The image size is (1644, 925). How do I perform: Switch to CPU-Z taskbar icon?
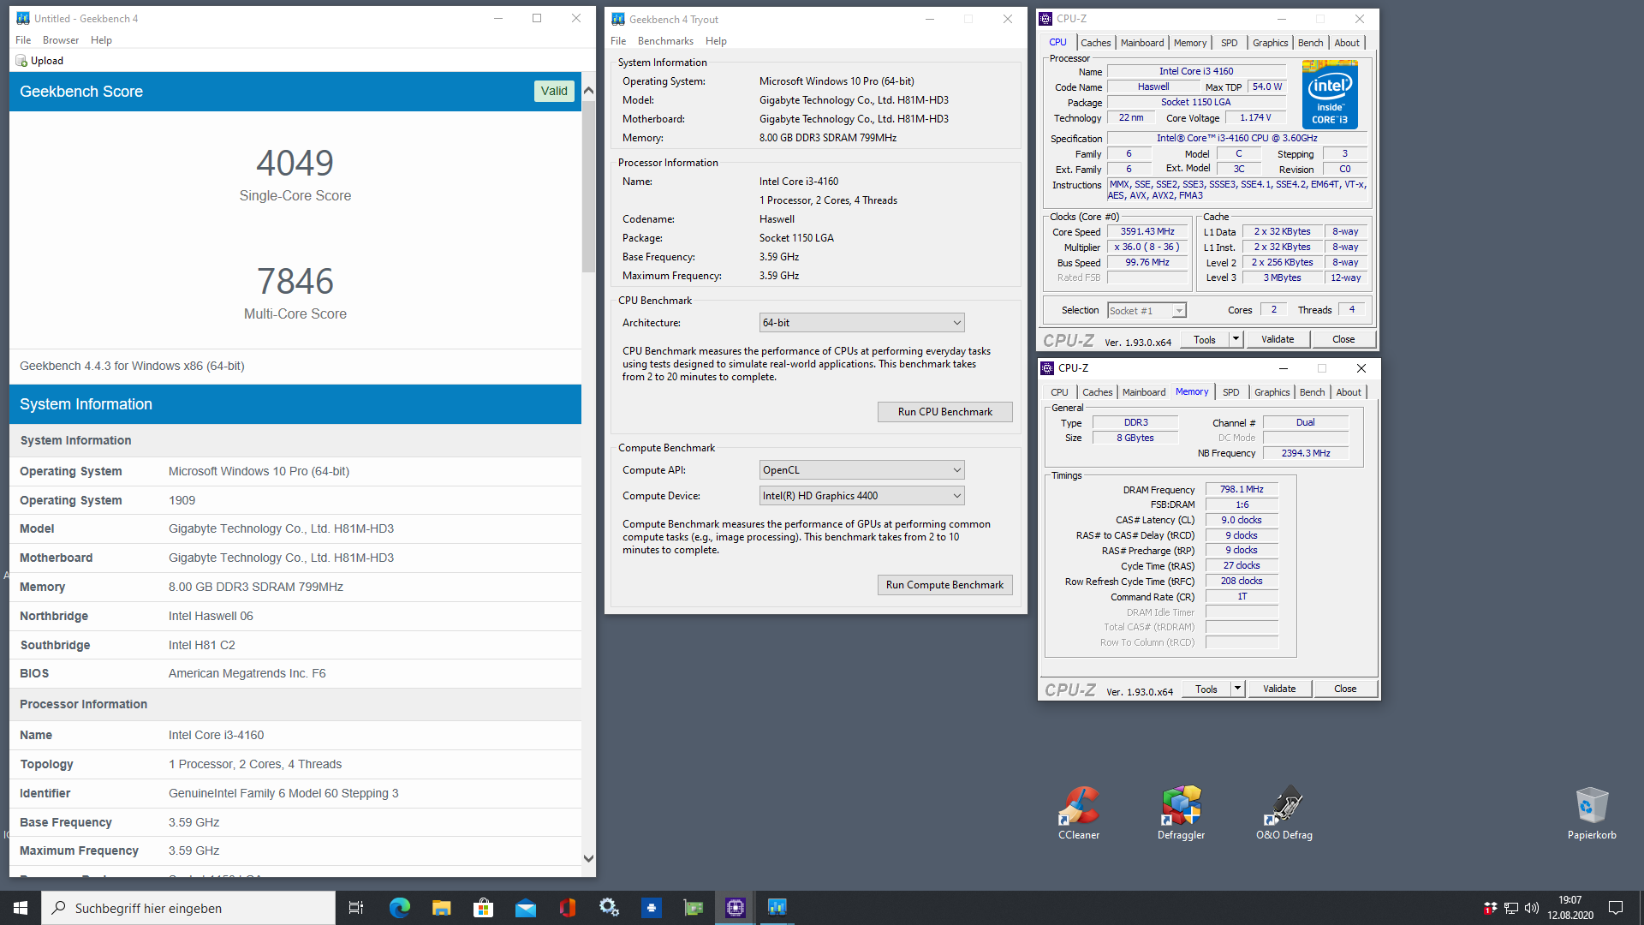[x=736, y=908]
